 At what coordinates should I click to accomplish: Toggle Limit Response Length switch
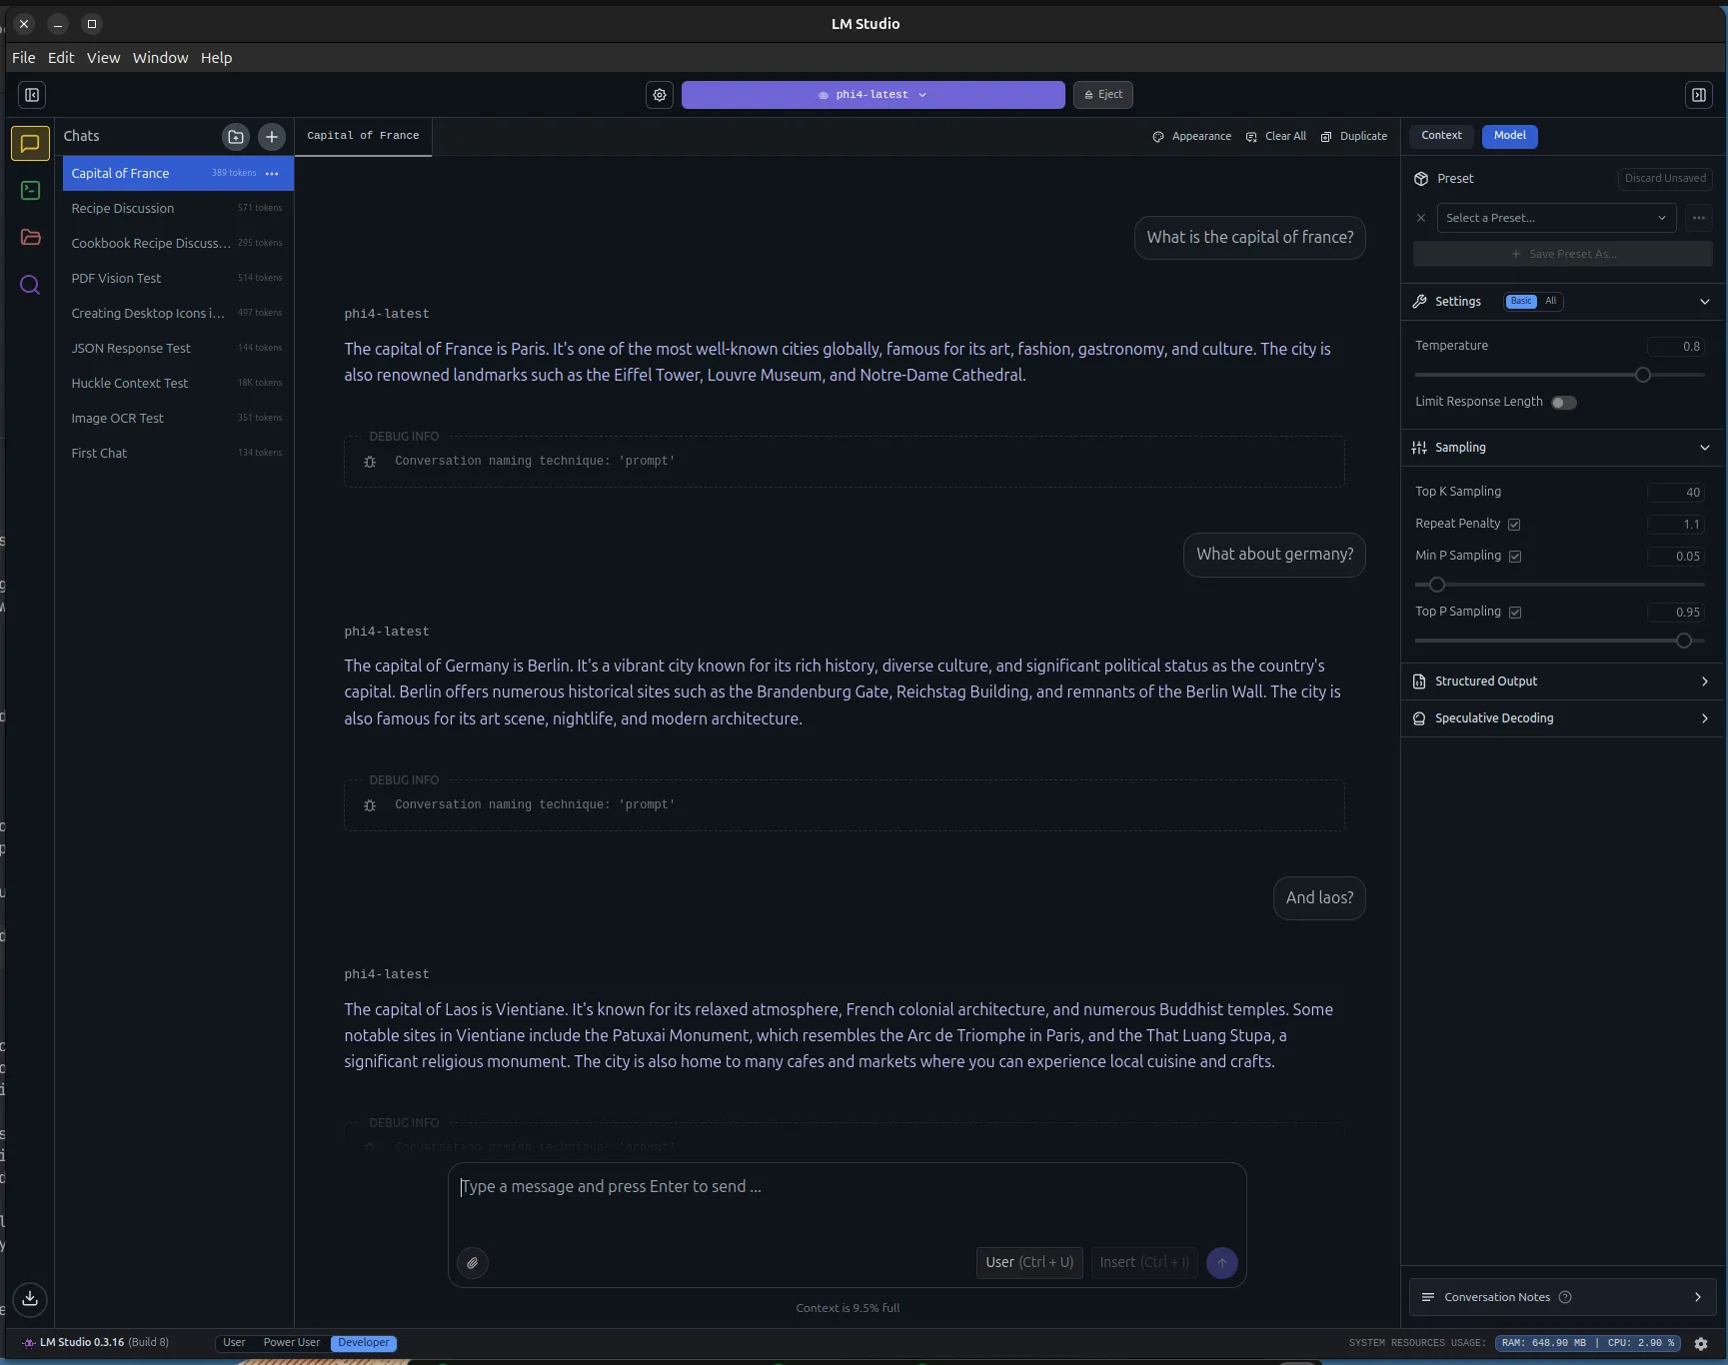[1564, 403]
